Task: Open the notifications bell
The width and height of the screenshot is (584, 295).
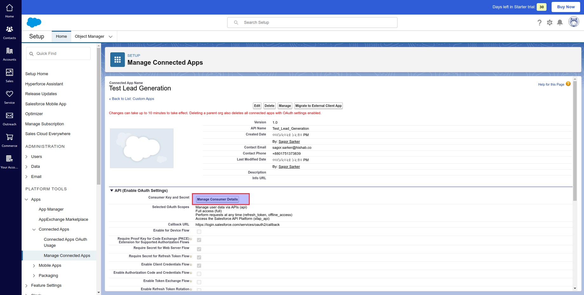Action: 560,23
